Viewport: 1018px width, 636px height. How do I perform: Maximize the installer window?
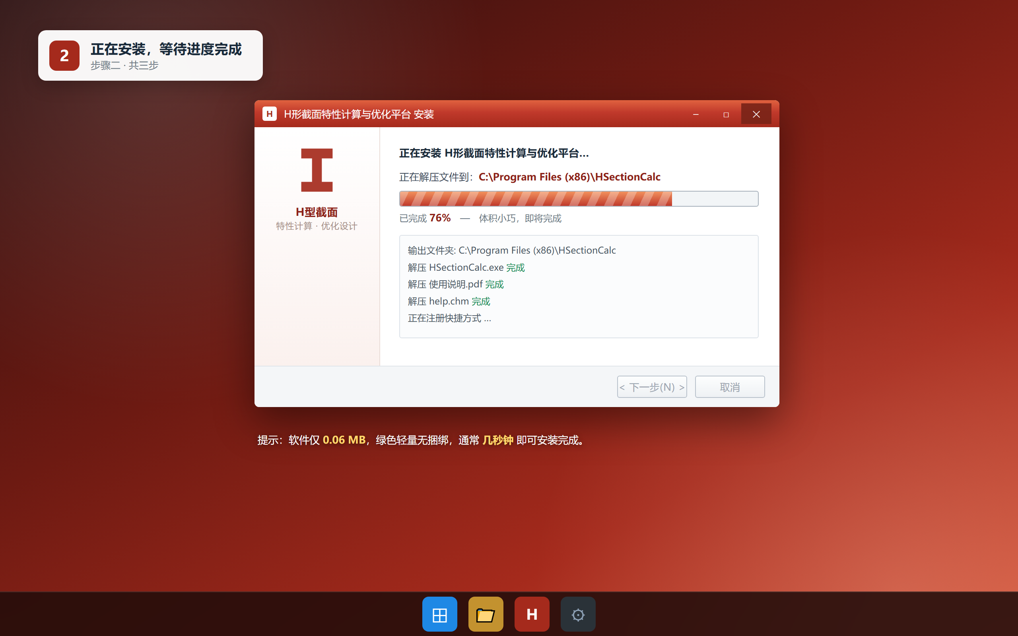(726, 114)
